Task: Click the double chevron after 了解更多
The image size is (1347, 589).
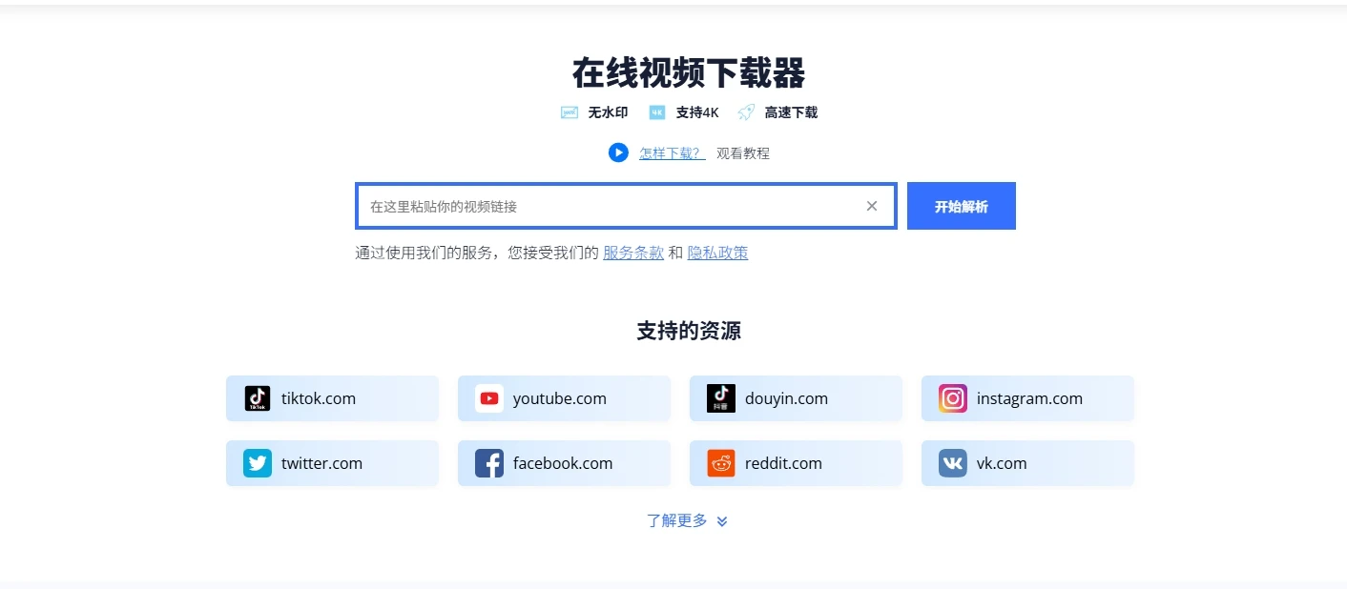Action: click(722, 521)
